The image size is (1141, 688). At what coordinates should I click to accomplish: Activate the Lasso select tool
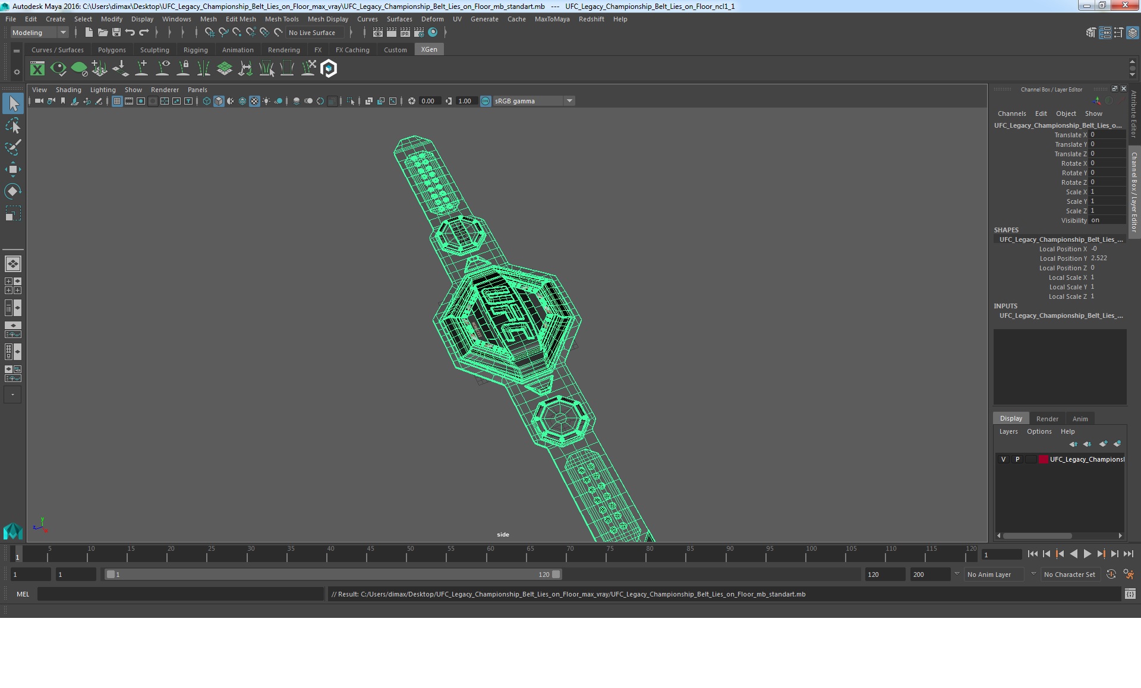coord(12,125)
